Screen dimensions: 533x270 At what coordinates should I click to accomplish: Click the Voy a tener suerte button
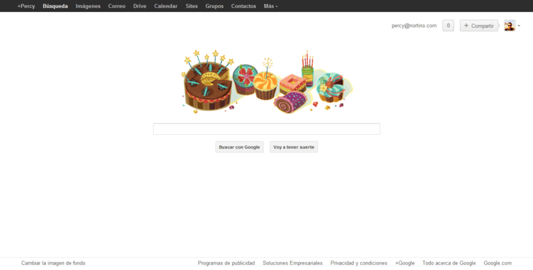[x=294, y=147]
